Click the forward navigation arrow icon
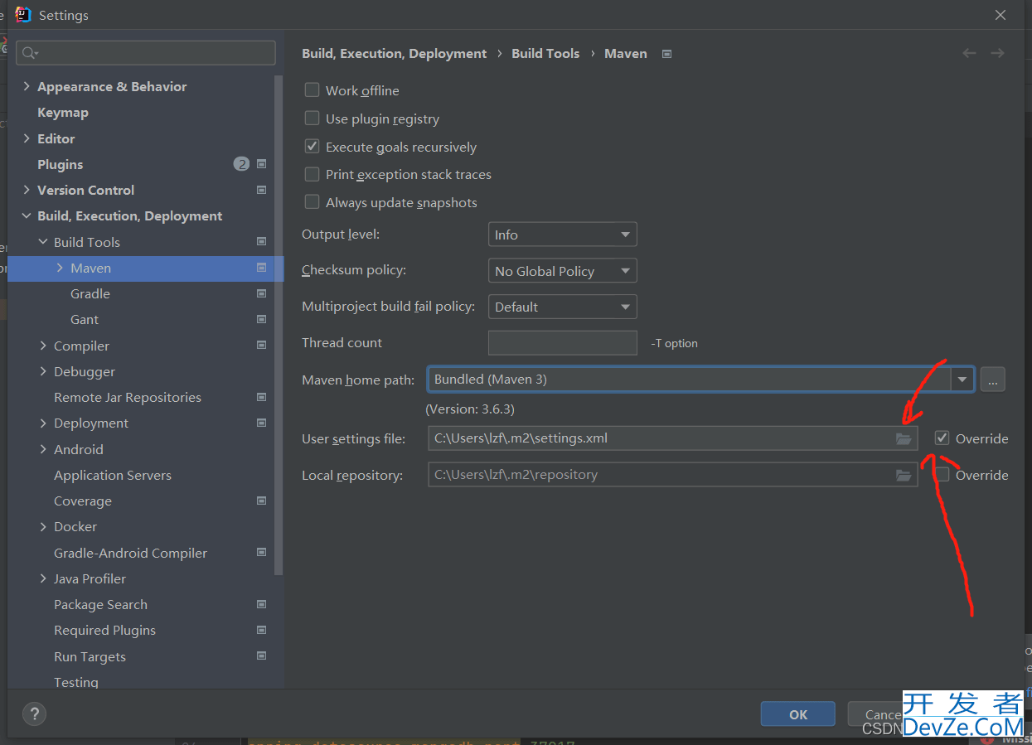This screenshot has height=745, width=1032. [x=997, y=53]
